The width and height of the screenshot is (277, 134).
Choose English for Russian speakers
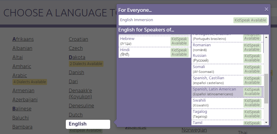pos(227,58)
